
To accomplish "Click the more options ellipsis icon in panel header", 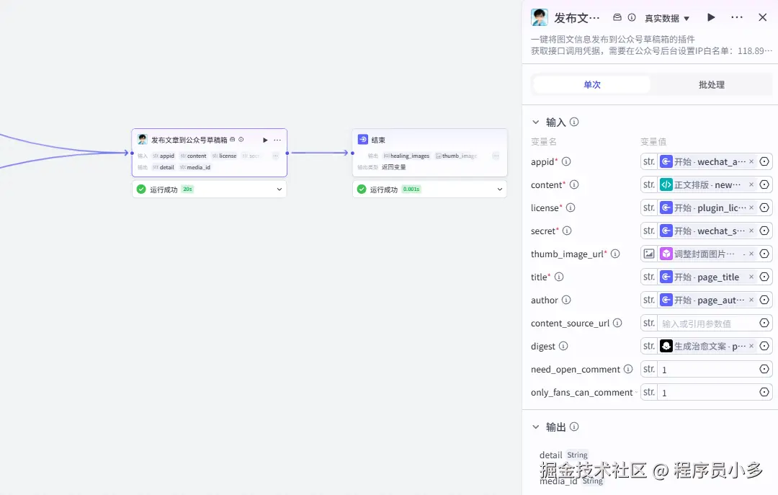I will tap(738, 17).
